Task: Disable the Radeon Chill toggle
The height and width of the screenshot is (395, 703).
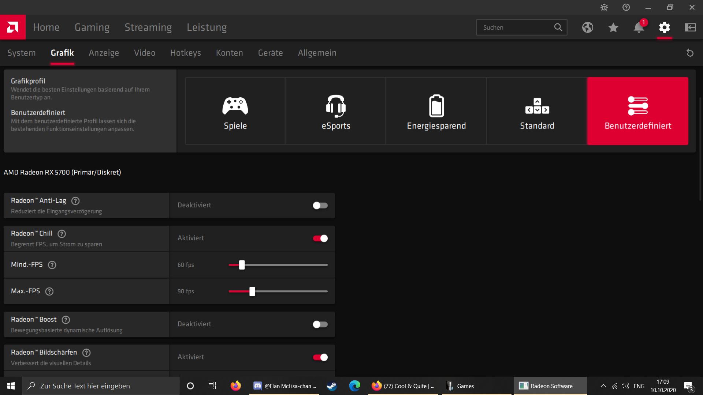Action: click(x=320, y=238)
